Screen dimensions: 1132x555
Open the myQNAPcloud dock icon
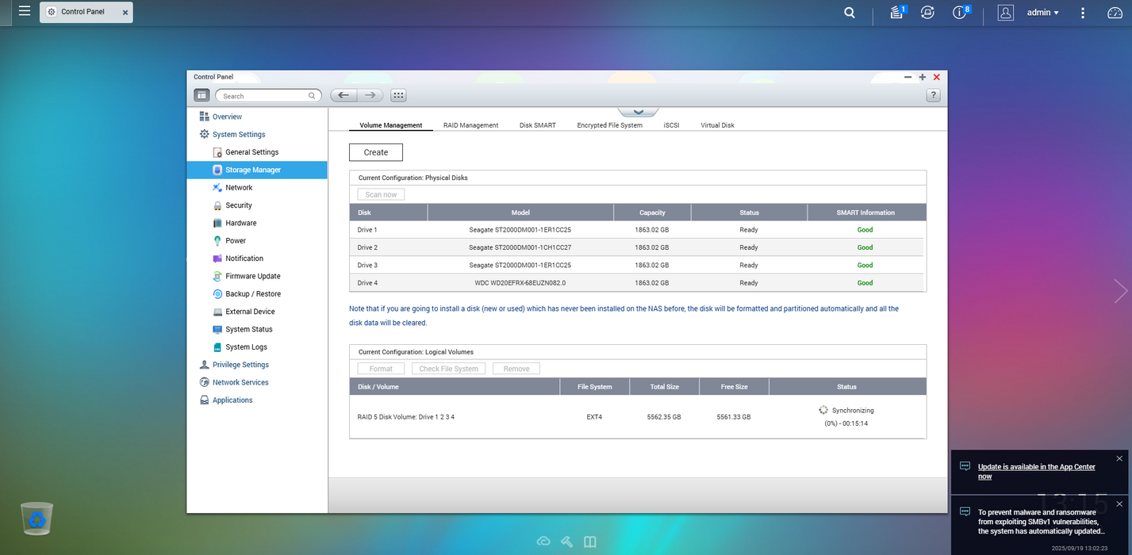(x=543, y=542)
